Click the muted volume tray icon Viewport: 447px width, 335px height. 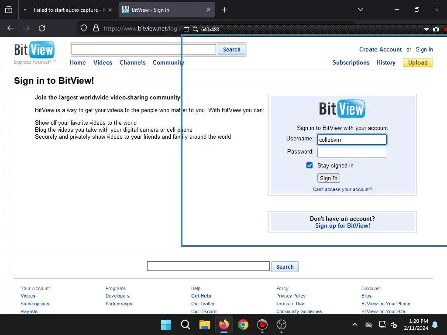[x=394, y=325]
